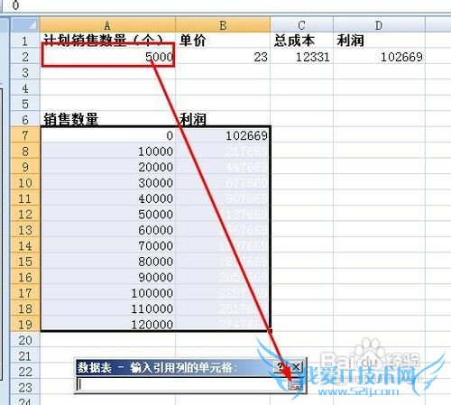Click the cell with sales quantity 0
This screenshot has height=405, width=451.
[107, 135]
